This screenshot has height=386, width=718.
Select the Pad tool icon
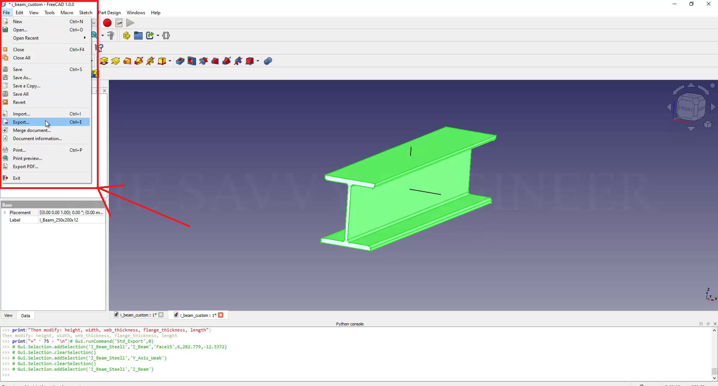click(104, 61)
